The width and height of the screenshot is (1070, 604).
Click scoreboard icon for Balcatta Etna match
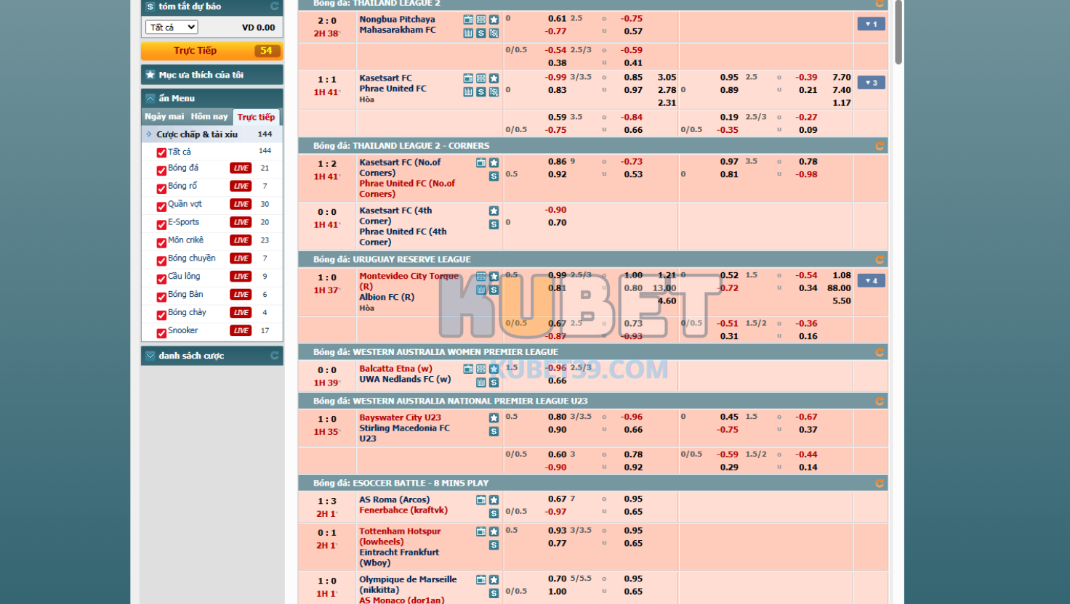click(480, 370)
